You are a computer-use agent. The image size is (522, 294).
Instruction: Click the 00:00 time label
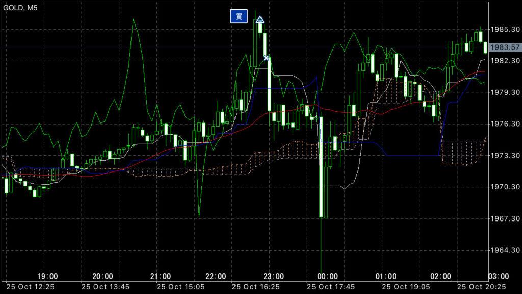[328, 276]
